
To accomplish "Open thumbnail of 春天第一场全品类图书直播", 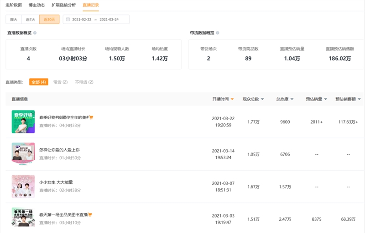I will [x=23, y=217].
